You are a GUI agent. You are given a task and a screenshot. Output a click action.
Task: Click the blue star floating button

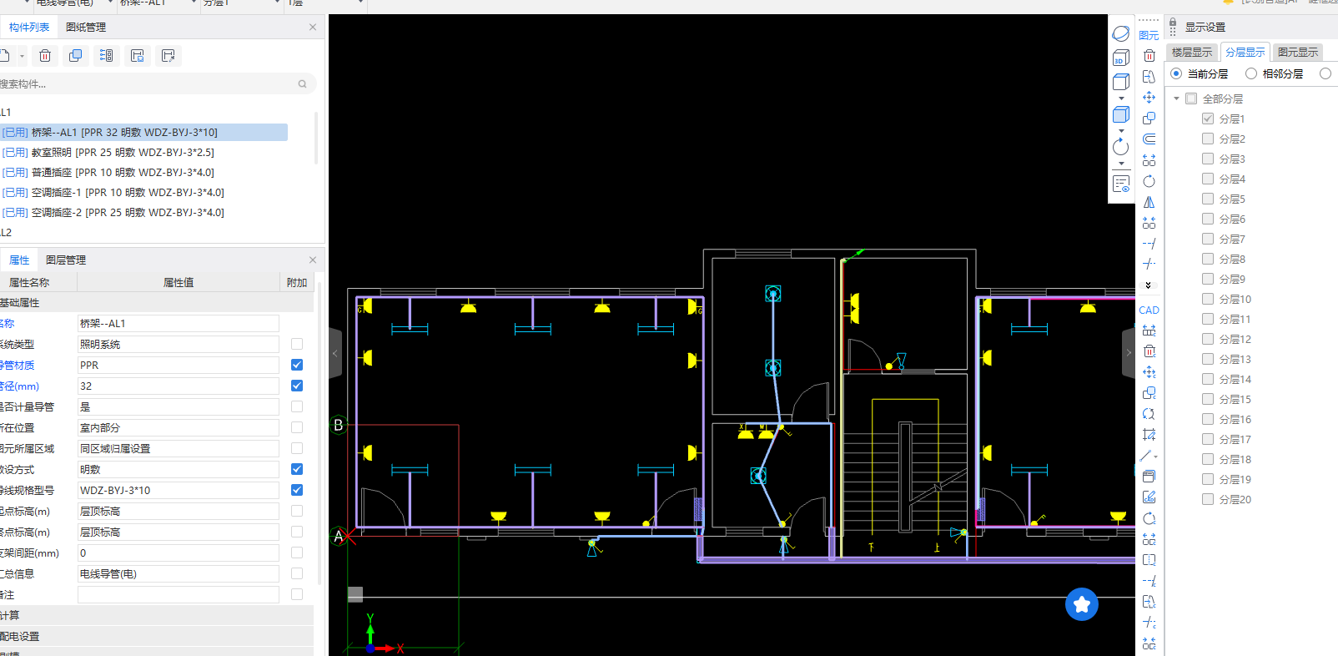pyautogui.click(x=1082, y=604)
